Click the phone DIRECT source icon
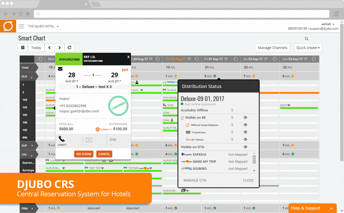344x213 pixels. [62, 139]
